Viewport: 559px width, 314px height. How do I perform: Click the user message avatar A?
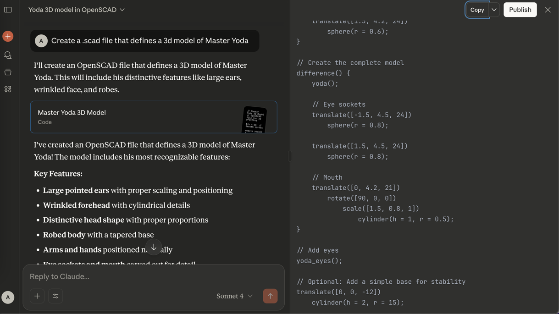click(x=41, y=41)
